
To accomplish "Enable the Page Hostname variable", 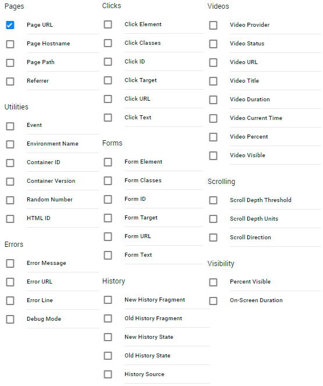I will (x=10, y=44).
